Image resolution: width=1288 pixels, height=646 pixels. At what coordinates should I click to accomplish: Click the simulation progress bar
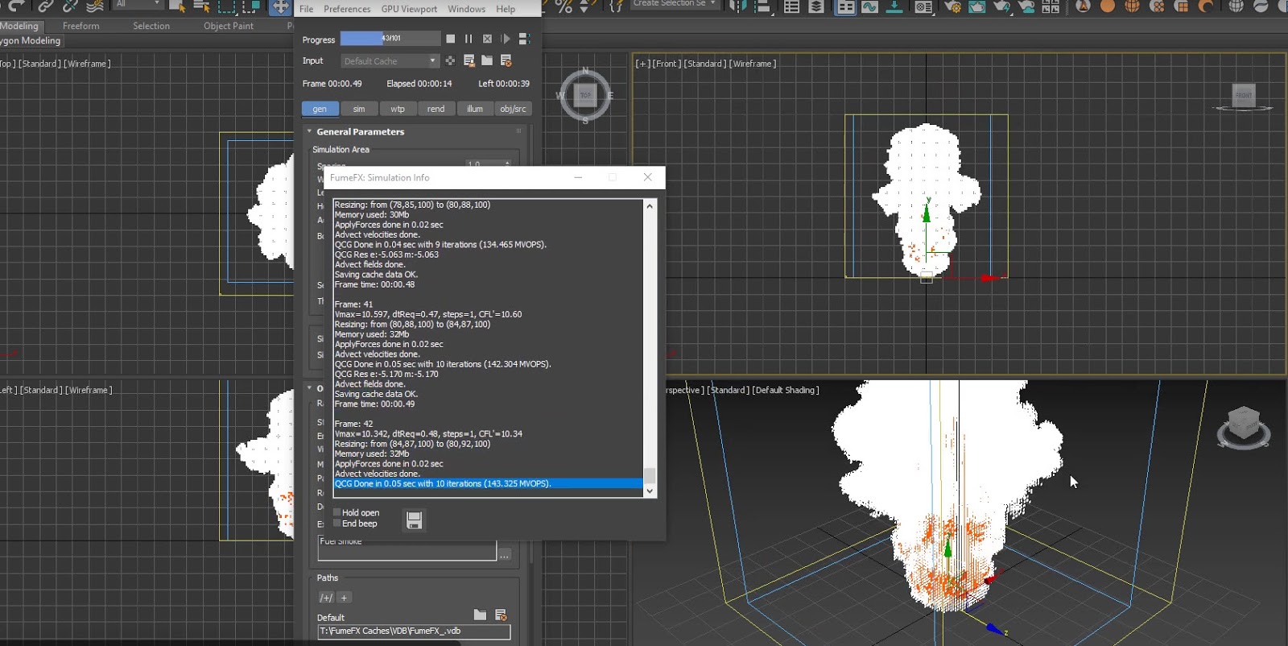click(x=390, y=39)
